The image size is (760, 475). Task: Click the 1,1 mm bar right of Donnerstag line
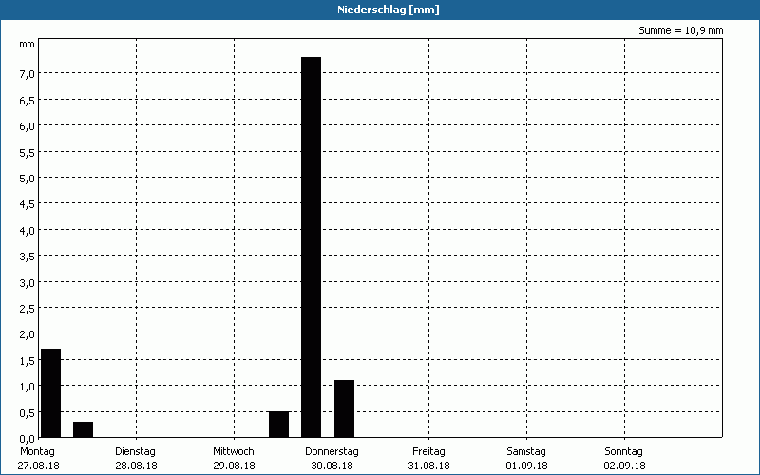(344, 408)
